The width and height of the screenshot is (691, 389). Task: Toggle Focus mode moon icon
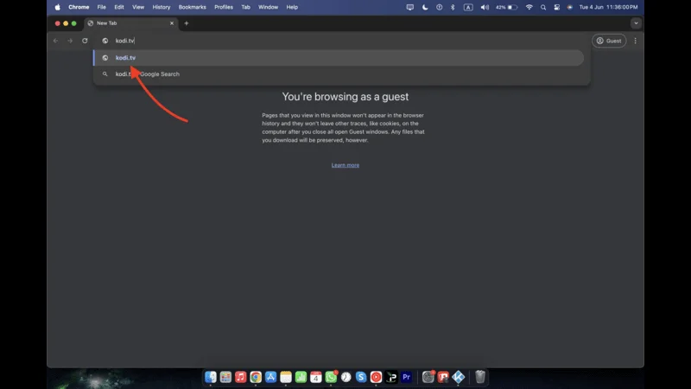(x=425, y=7)
